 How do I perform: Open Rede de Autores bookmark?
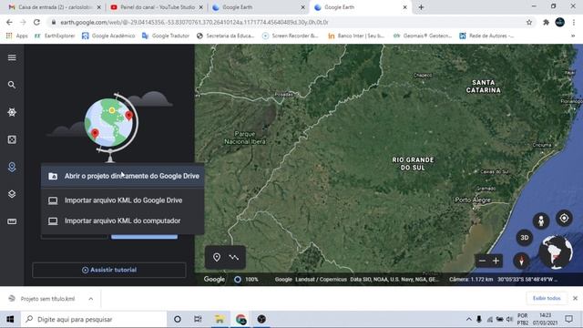[486, 36]
